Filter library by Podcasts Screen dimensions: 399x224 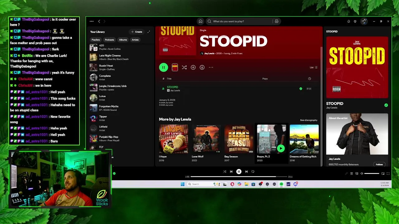109,40
